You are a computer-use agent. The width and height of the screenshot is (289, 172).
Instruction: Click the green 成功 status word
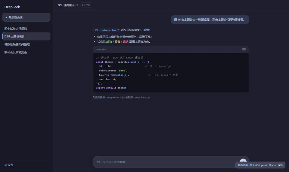tap(109, 42)
